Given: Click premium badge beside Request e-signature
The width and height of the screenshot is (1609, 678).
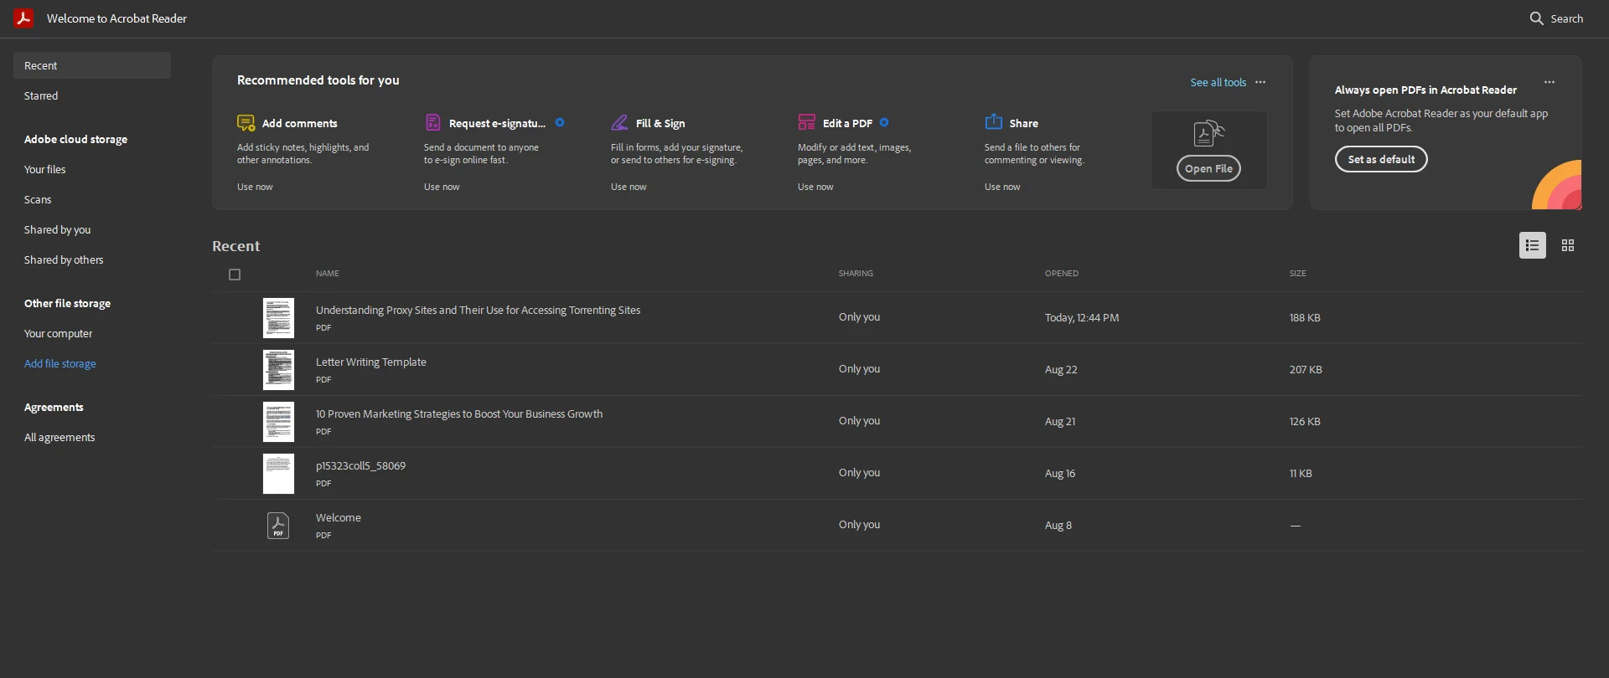Looking at the screenshot, I should click(560, 122).
